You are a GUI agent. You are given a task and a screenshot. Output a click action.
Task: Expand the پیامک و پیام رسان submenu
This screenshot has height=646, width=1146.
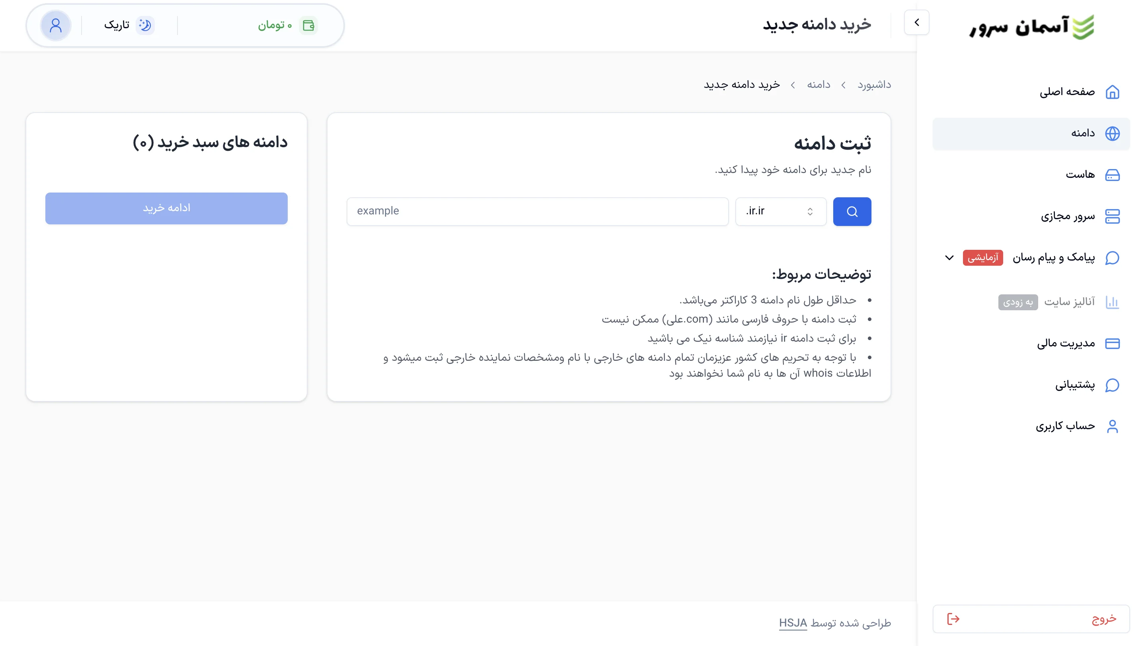(x=949, y=258)
